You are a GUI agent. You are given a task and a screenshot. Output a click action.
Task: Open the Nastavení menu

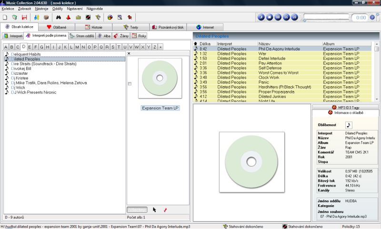[x=75, y=9]
